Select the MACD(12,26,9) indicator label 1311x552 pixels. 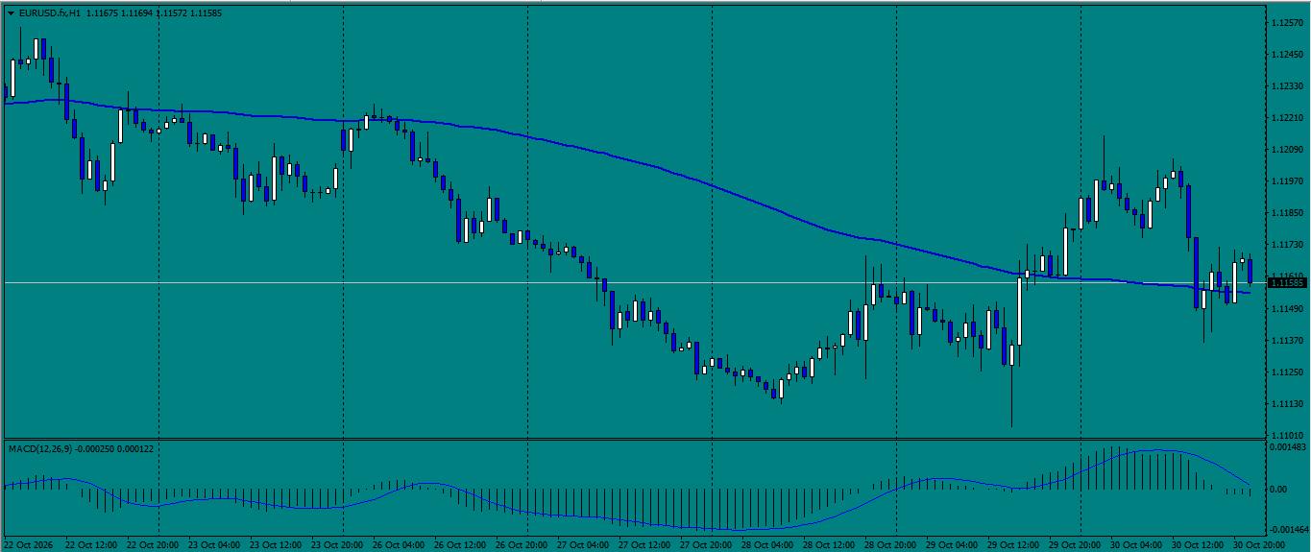coord(39,448)
